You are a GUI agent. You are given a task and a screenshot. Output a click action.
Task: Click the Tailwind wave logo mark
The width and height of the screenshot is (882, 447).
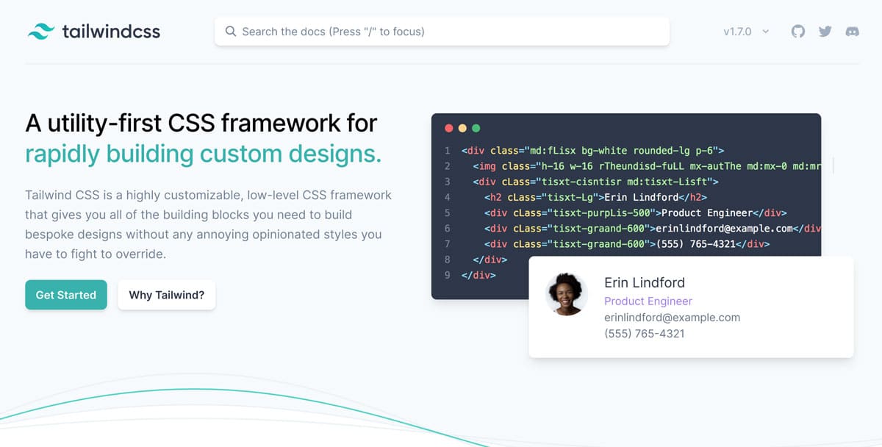(41, 32)
